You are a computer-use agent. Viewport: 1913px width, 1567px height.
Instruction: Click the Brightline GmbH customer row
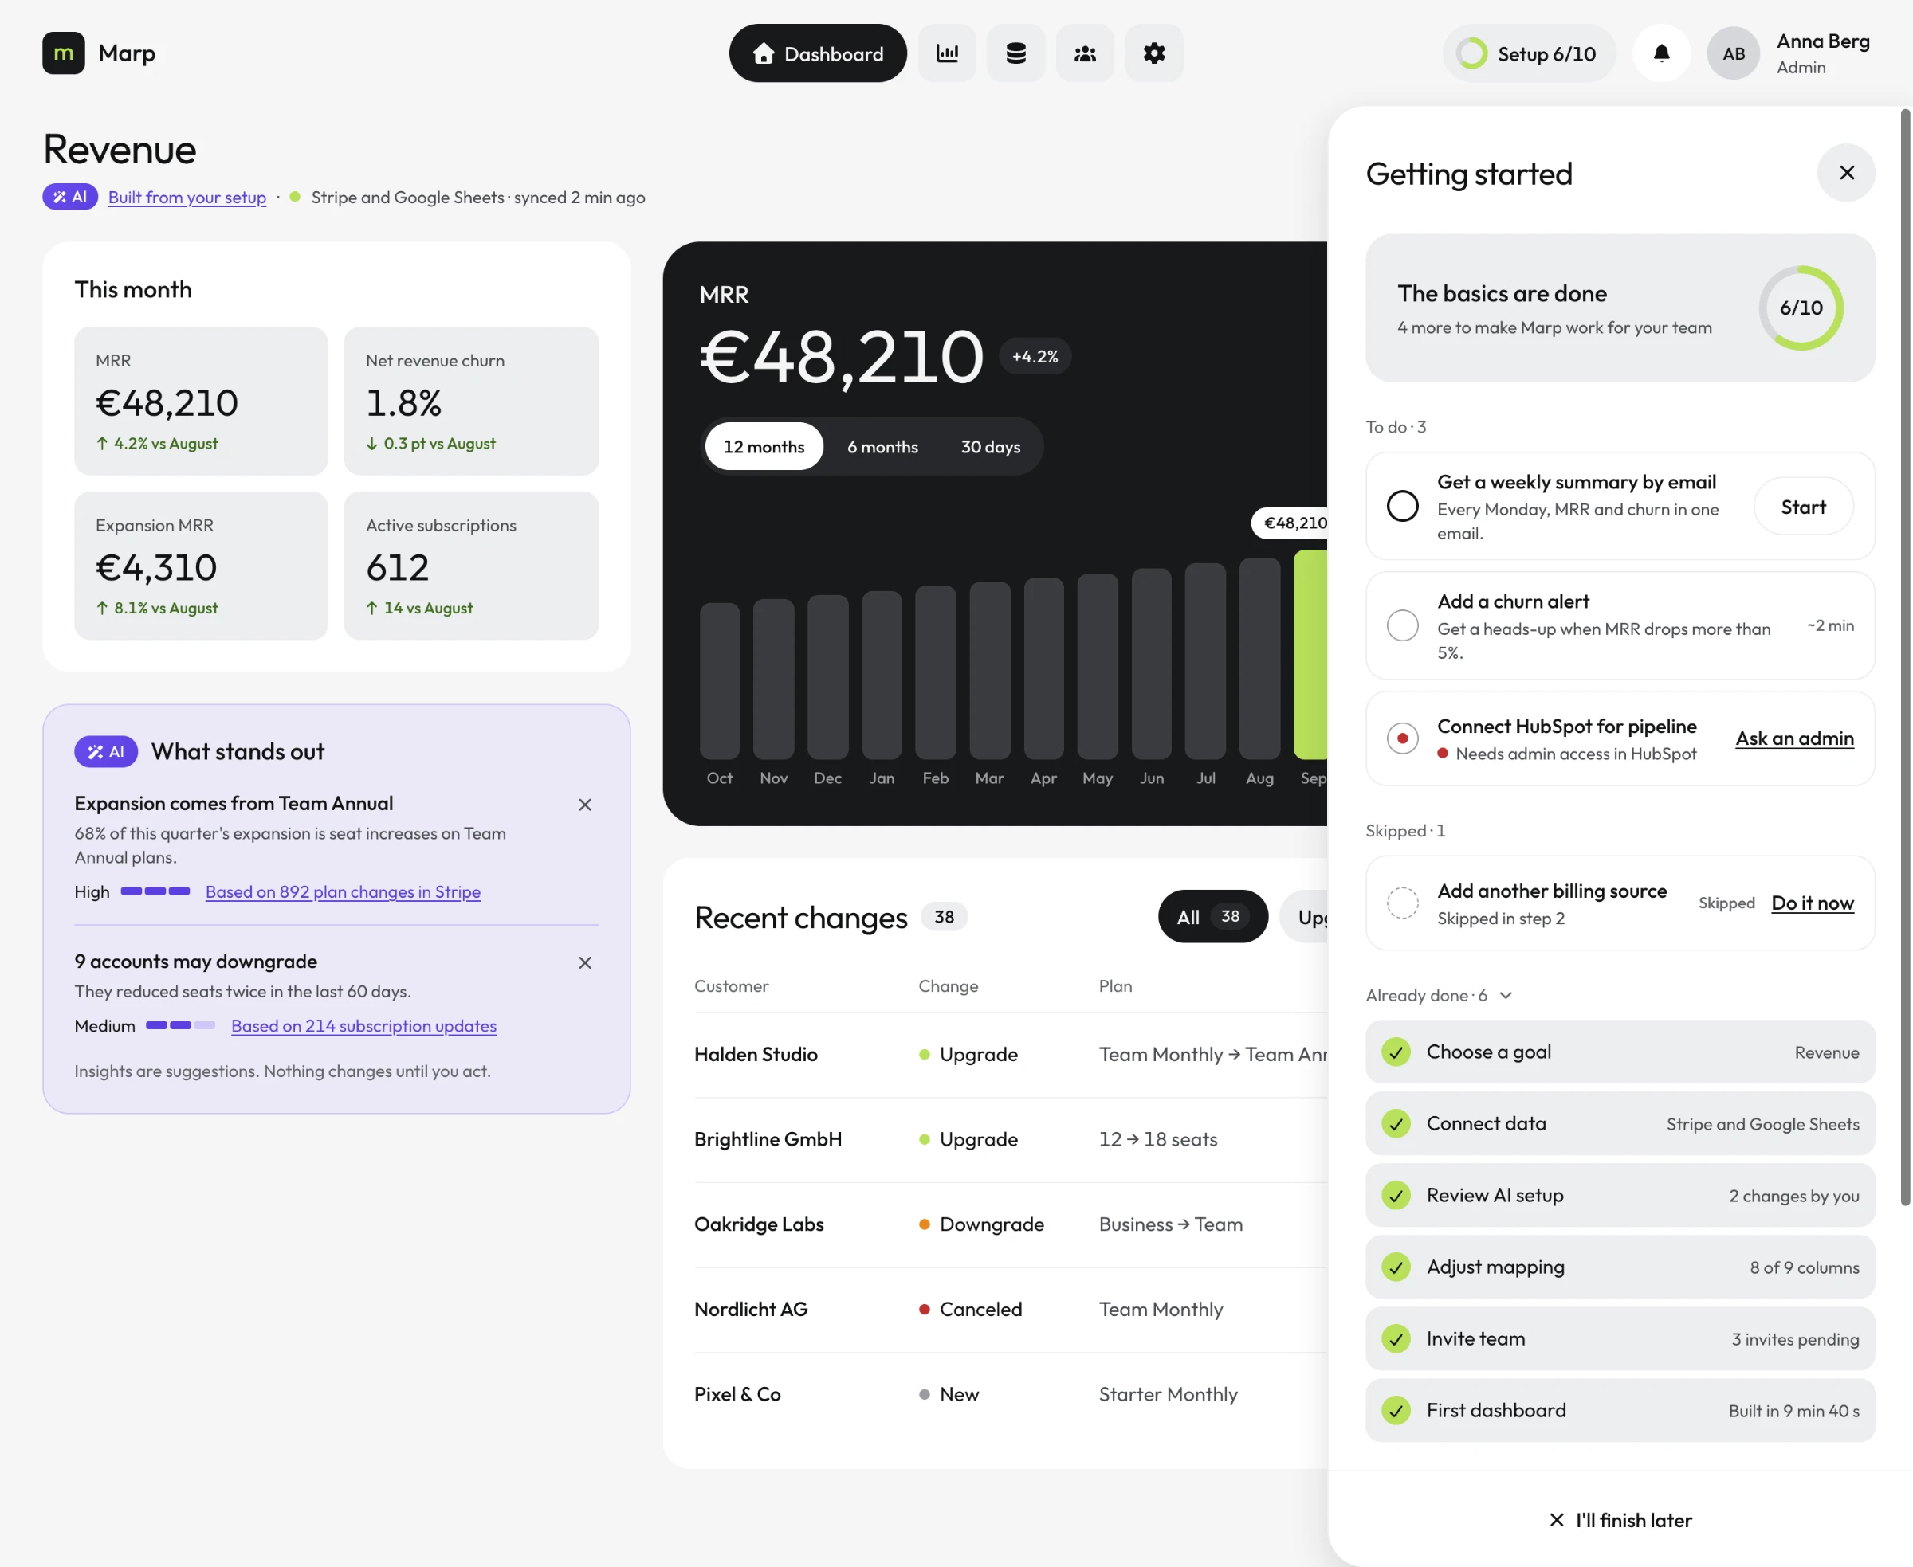(x=1010, y=1139)
